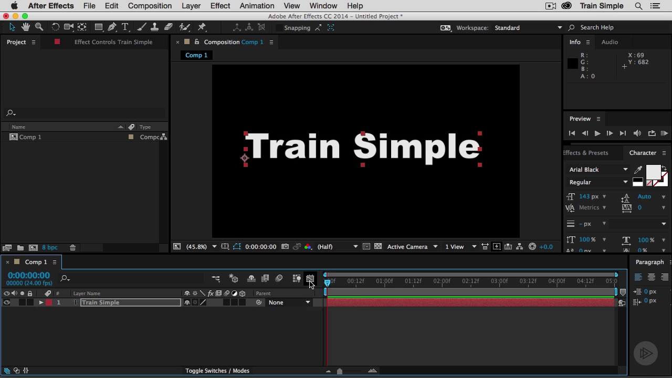Select the Zoom magnifier tool
The image size is (672, 378).
[x=39, y=27]
